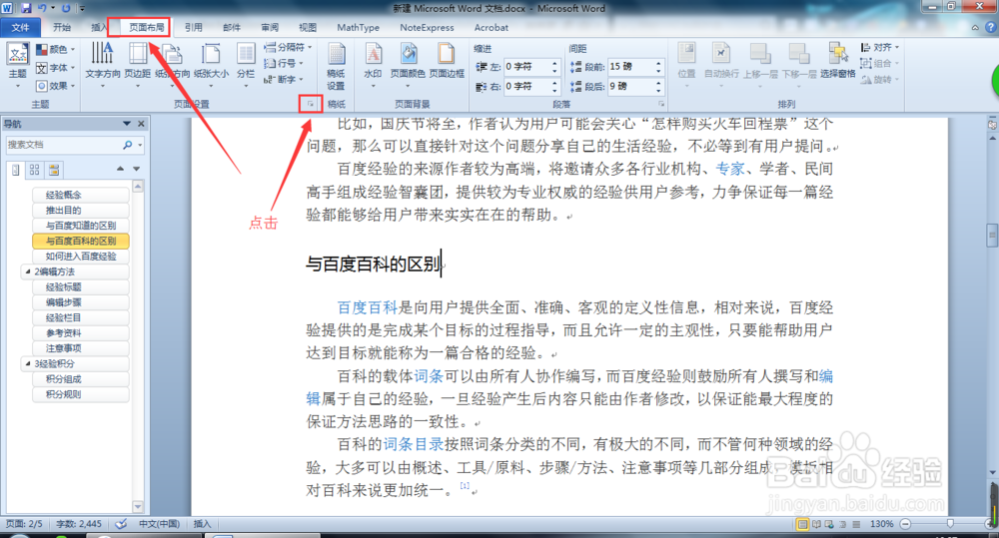
Task: Click the 搜索文档 search box in navigation
Action: click(64, 145)
